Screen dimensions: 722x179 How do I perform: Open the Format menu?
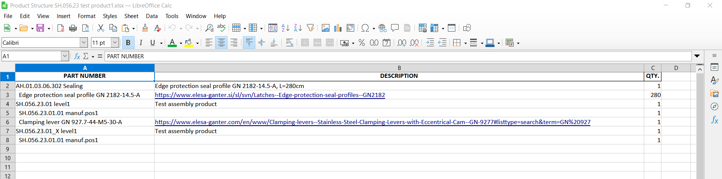86,16
